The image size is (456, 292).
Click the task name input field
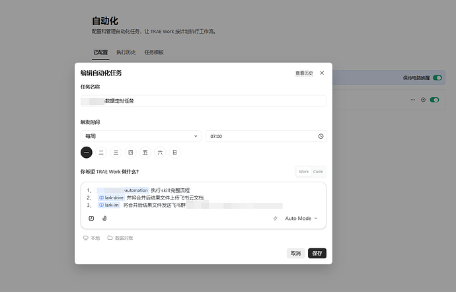[204, 101]
